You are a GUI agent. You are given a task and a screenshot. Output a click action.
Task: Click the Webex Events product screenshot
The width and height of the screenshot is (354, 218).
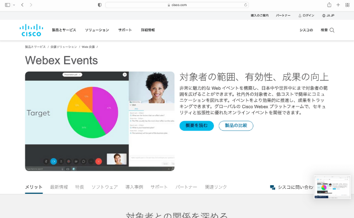tap(100, 121)
